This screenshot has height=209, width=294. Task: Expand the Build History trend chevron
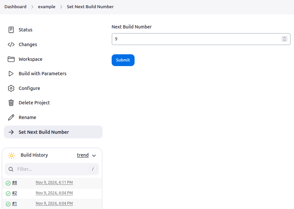94,155
